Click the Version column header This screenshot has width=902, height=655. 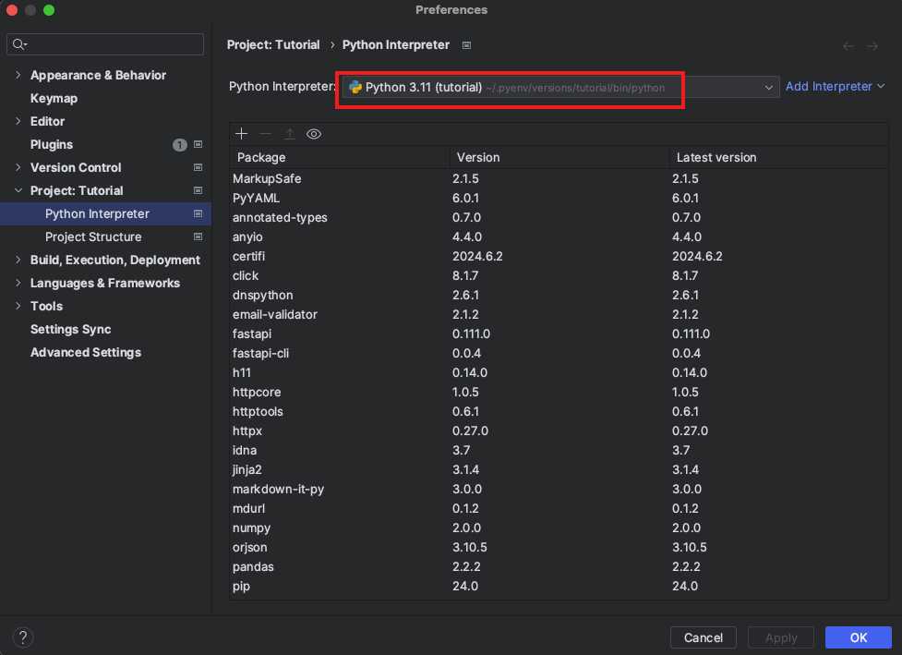pyautogui.click(x=559, y=157)
